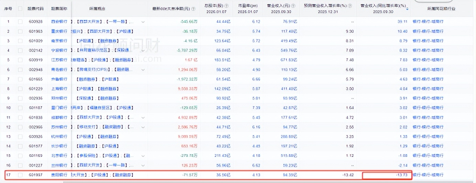Open help icon beside 最新dde大单净额(元) header
This screenshot has height=183, width=476.
coord(193,9)
